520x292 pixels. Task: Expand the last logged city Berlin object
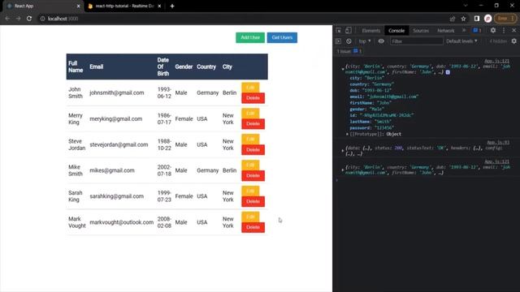[343, 170]
